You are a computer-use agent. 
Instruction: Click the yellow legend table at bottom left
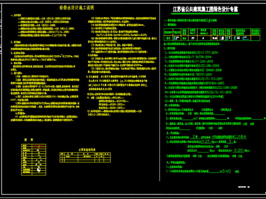34,160
